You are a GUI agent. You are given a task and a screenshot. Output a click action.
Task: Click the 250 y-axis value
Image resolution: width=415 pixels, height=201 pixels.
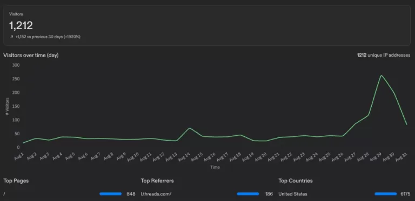[16, 79]
